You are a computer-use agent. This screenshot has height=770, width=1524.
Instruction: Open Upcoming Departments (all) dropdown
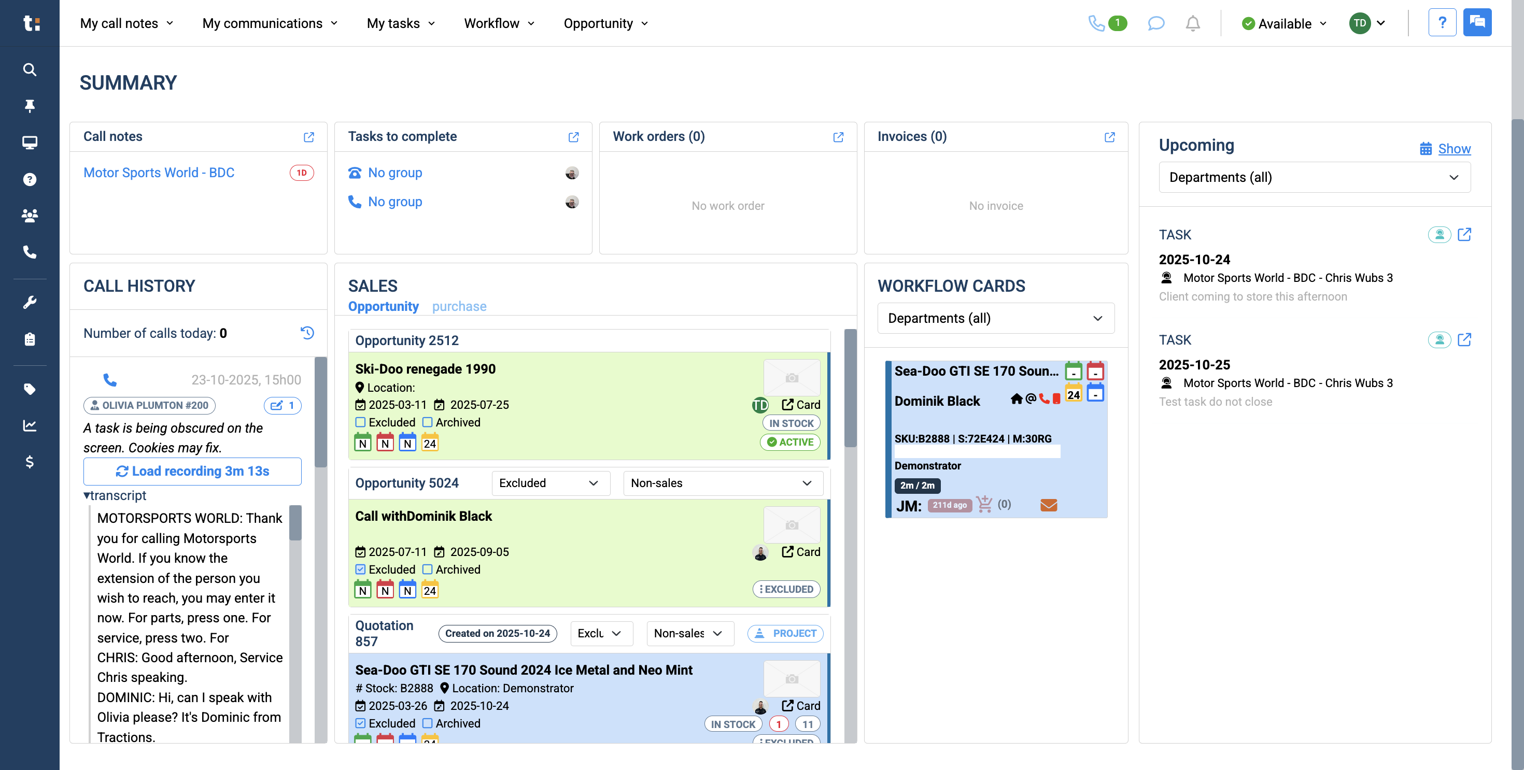tap(1314, 177)
